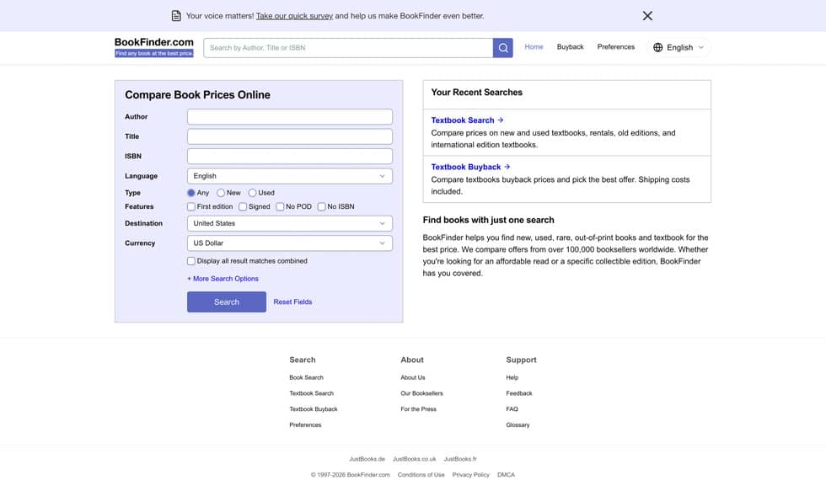Click the document icon in survey banner
This screenshot has width=826, height=480.
tap(176, 16)
